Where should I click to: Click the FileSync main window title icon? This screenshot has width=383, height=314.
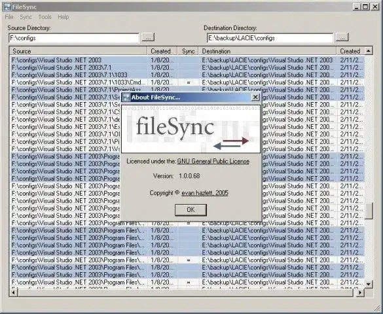click(8, 7)
